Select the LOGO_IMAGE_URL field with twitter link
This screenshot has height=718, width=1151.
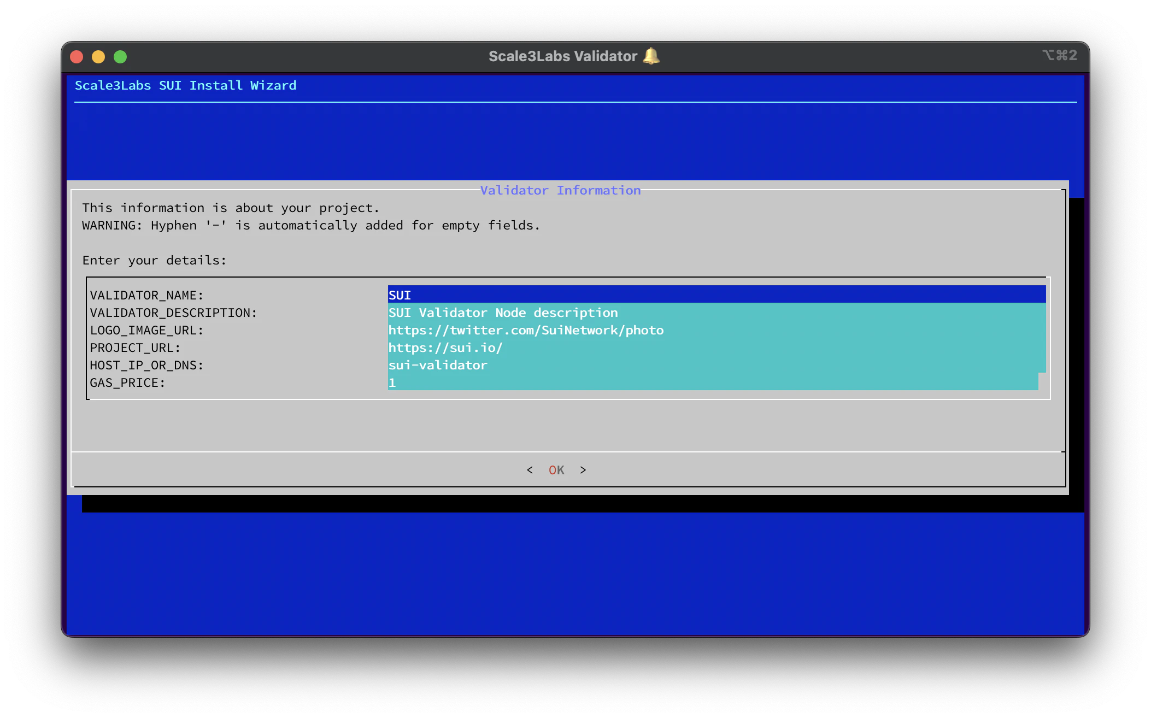click(x=717, y=329)
